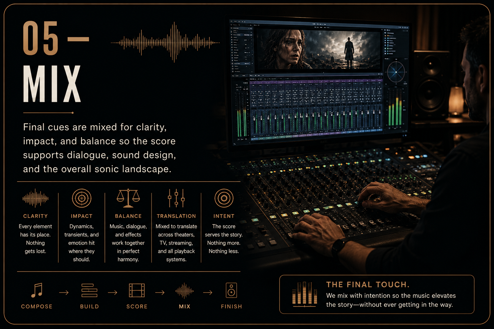
Task: Click the waveform icon above CLARITY
Action: 35,198
